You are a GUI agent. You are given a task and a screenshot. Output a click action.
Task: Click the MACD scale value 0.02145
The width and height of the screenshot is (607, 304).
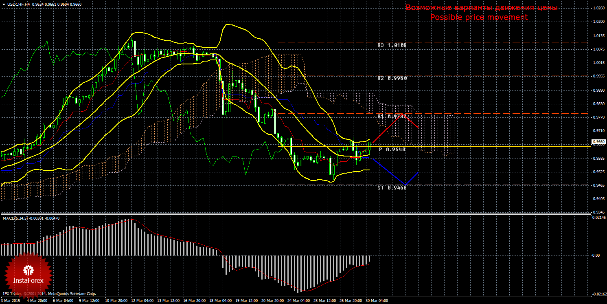pos(598,218)
